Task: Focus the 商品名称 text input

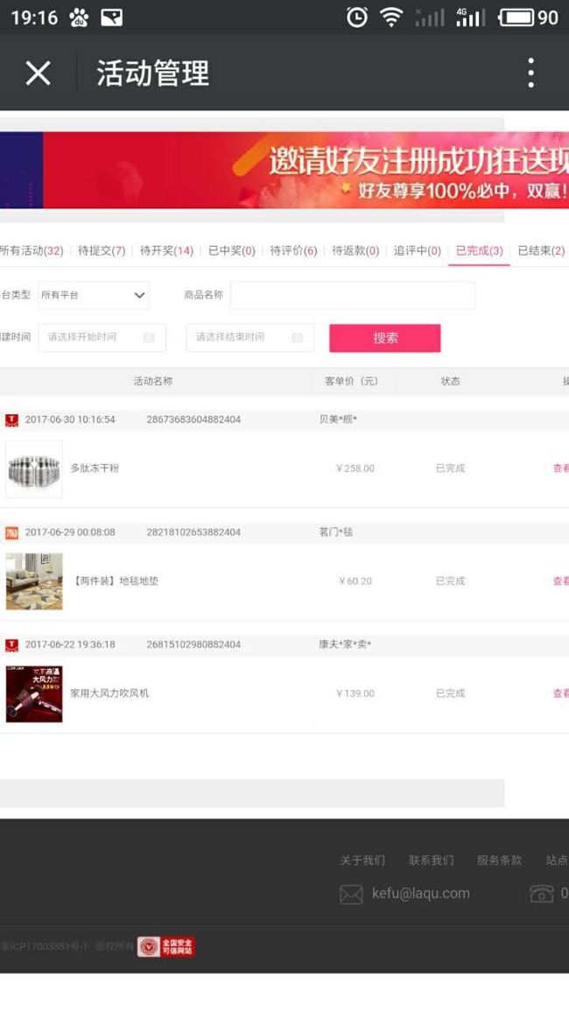Action: [353, 295]
